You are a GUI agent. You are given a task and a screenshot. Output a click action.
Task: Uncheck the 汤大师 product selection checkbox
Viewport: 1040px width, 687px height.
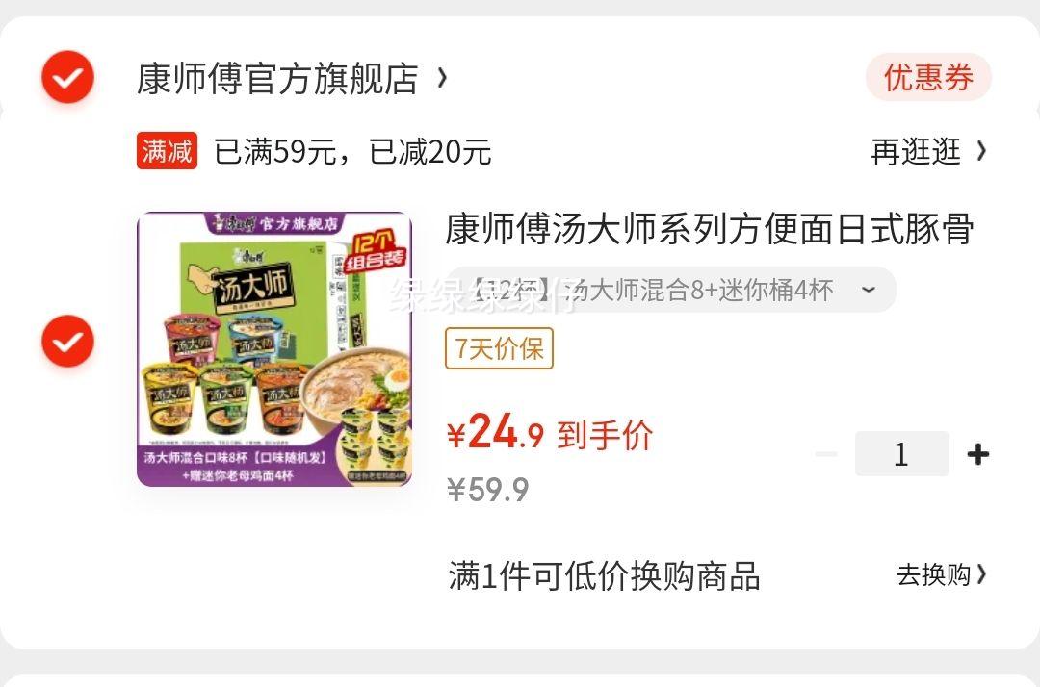tap(67, 342)
